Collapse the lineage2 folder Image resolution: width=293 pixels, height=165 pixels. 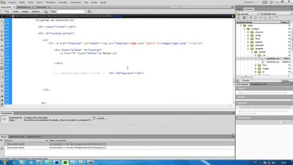244,29
